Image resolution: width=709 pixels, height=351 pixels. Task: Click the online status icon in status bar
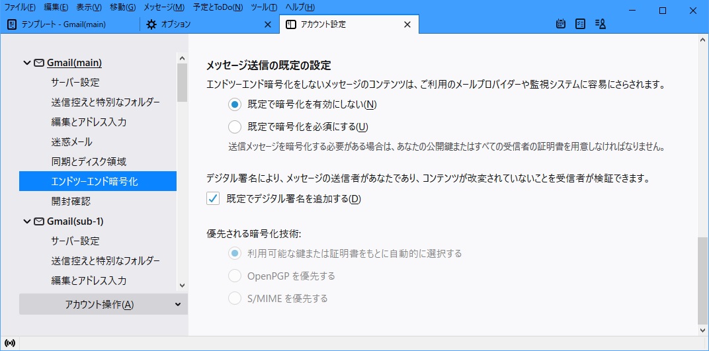(x=10, y=343)
